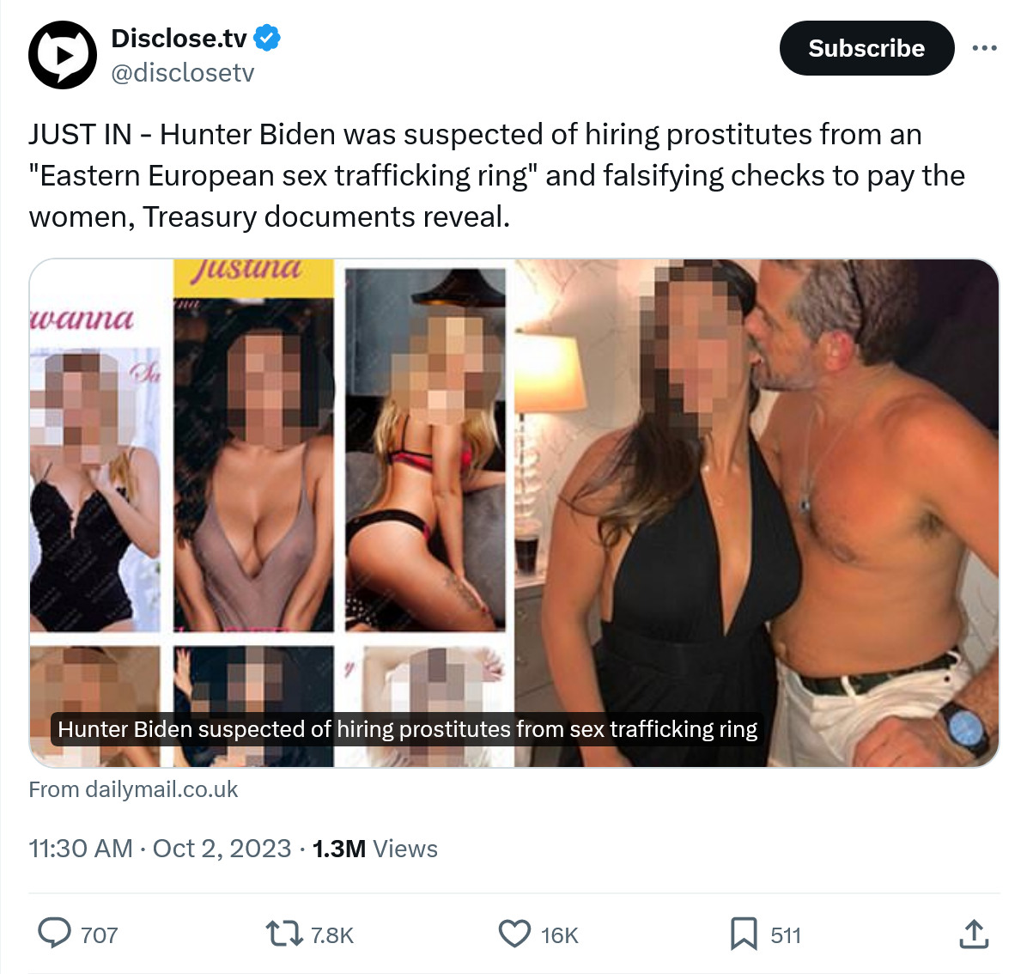1027x974 pixels.
Task: Bookmark the post with bookmark icon
Action: [744, 934]
